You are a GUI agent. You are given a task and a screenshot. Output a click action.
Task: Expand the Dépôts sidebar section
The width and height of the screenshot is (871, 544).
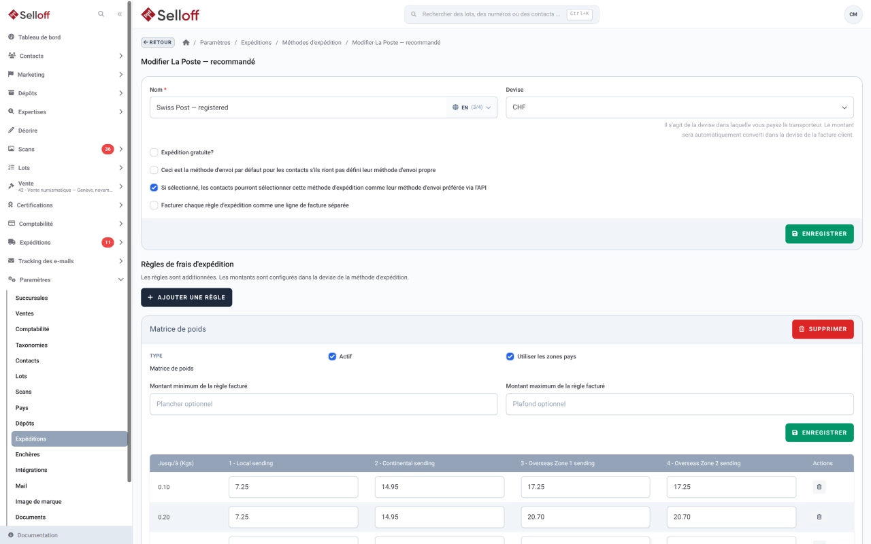(66, 93)
